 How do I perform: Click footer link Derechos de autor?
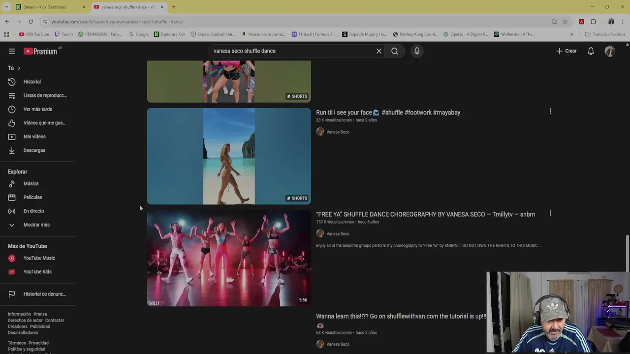[x=25, y=321]
